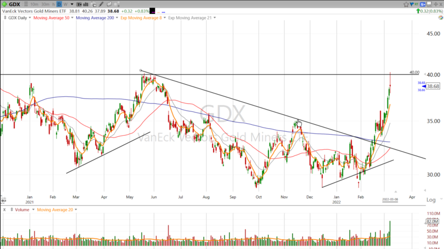Viewport: 444px width, 249px height.
Task: Select the 10m timeframe
Action: coord(34,4)
